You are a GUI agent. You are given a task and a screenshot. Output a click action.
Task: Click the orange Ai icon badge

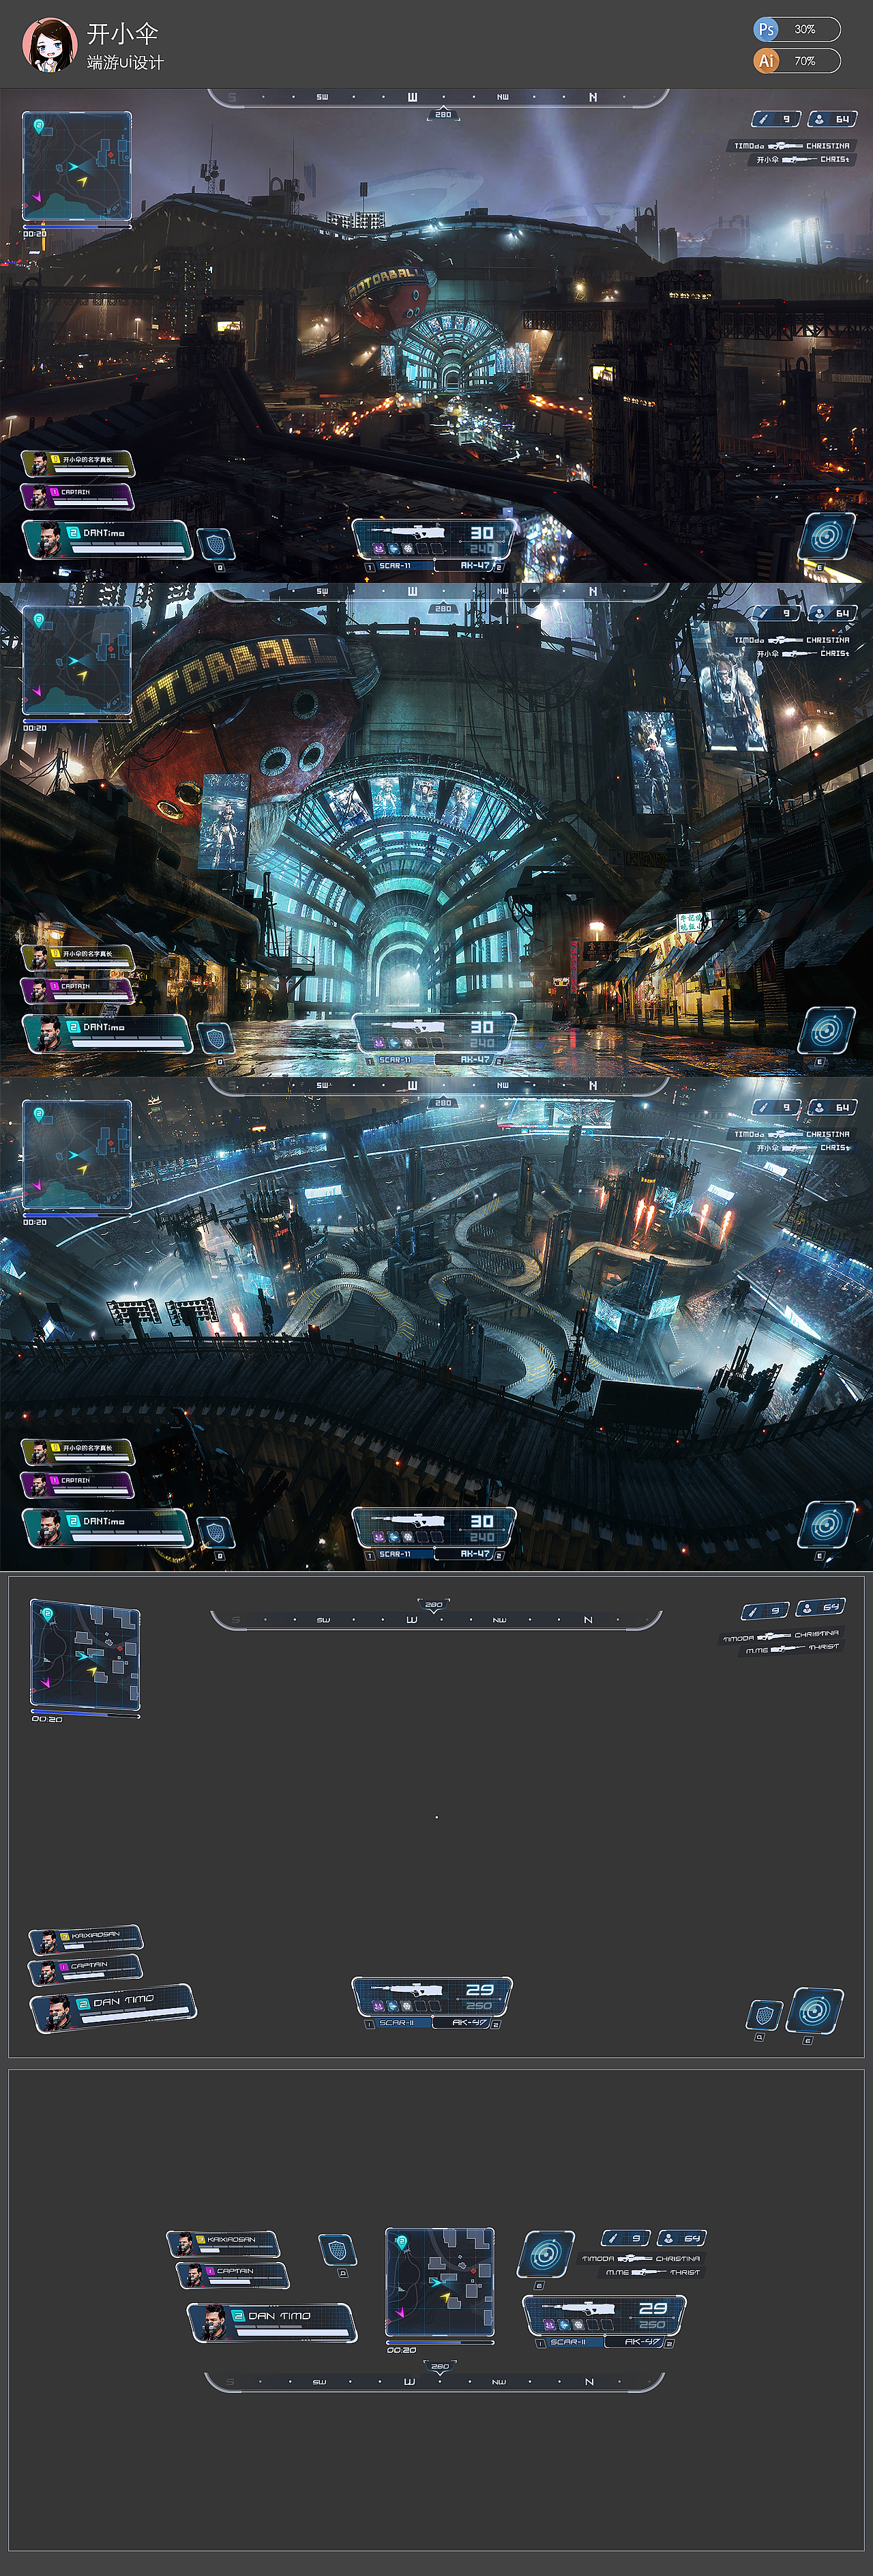pyautogui.click(x=766, y=61)
